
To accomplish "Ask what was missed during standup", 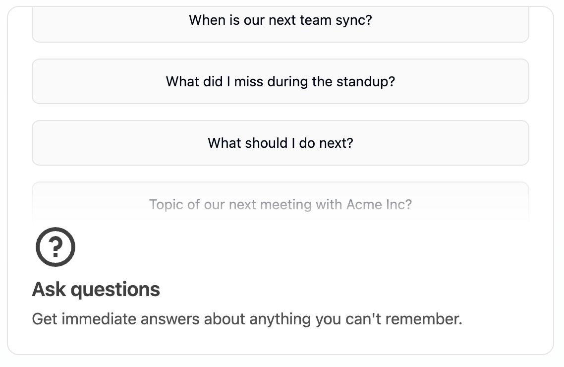I will click(x=280, y=81).
